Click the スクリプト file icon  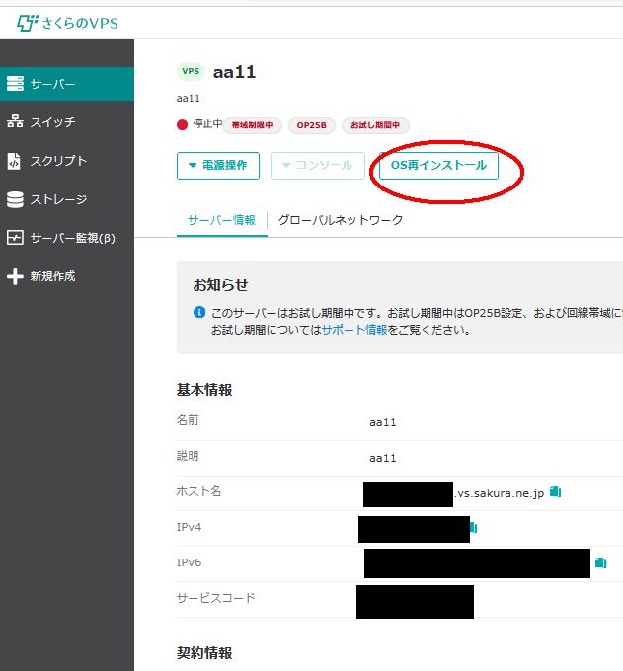15,161
